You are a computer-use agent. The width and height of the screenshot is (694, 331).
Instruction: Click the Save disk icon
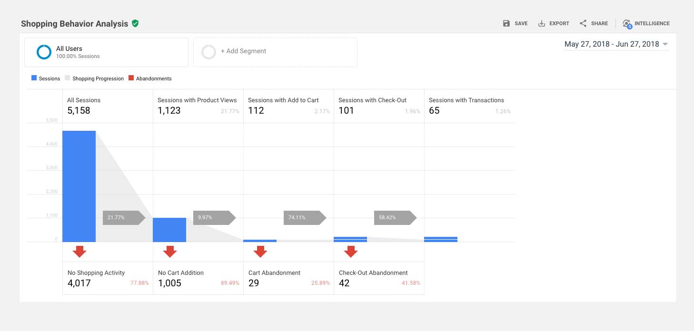(x=506, y=23)
